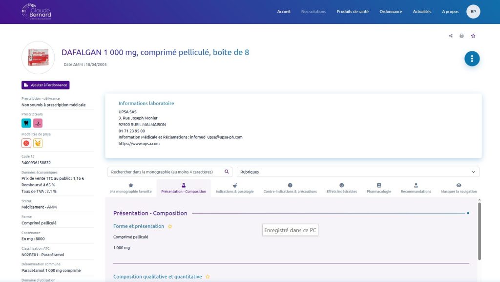The width and height of the screenshot is (500, 282).
Task: Click the print icon
Action: [461, 36]
